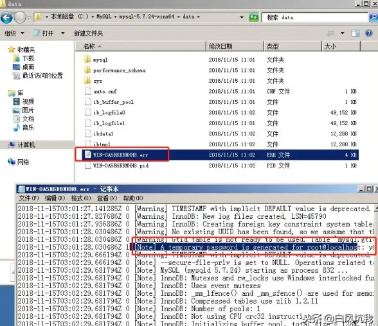Select WIN-OA5R6BBNHH8.err file icon

click(x=87, y=155)
